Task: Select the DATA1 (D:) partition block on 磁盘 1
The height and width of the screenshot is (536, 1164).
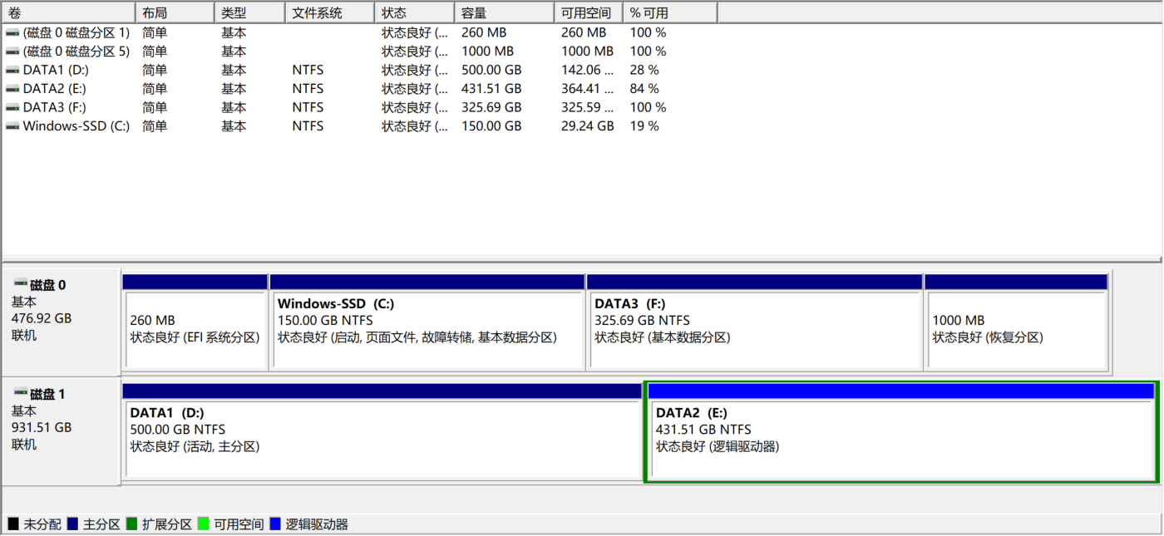Action: point(382,431)
